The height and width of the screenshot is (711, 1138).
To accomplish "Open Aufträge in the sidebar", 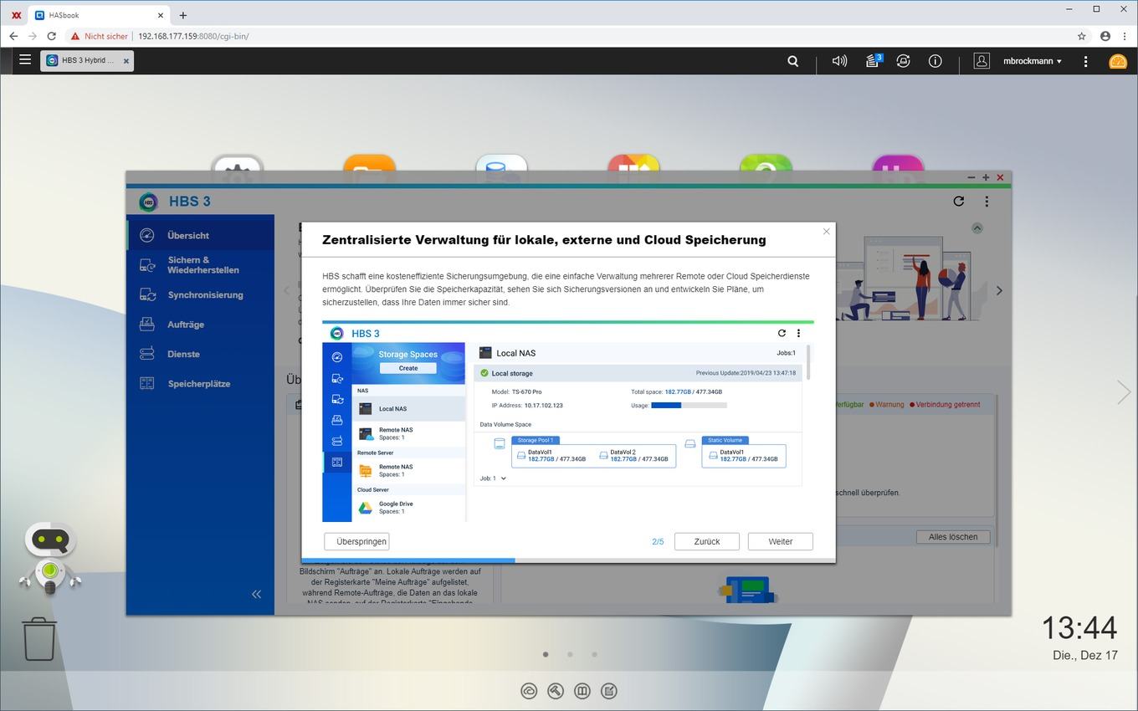I will pos(201,325).
